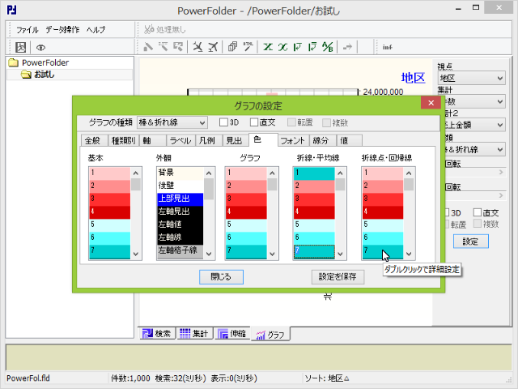Click the eye view icon in left toolbar
This screenshot has width=518, height=389.
click(x=40, y=48)
